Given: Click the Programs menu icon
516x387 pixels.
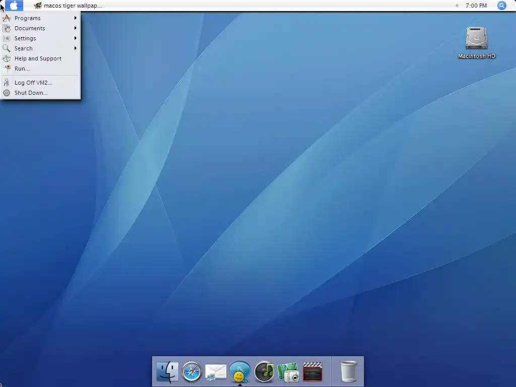Looking at the screenshot, I should [7, 18].
